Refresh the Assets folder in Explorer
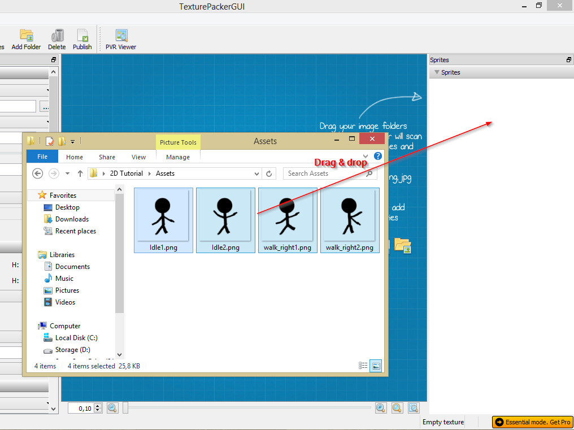The image size is (574, 430). (269, 173)
